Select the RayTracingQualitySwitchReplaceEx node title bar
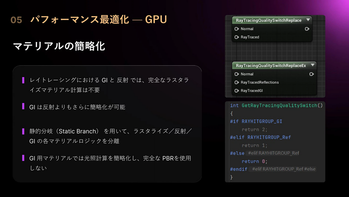349x197 pixels. pyautogui.click(x=271, y=66)
